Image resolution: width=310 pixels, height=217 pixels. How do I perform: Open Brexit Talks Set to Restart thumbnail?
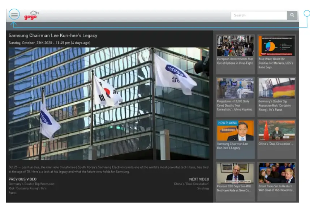click(x=276, y=173)
